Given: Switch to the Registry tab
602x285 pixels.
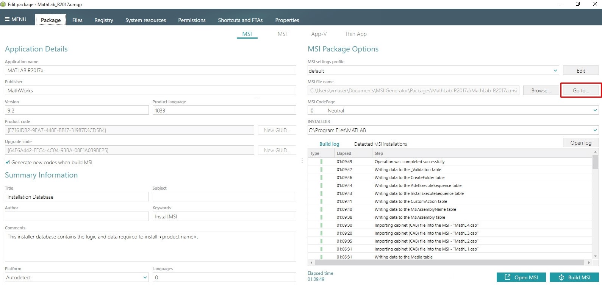Looking at the screenshot, I should [104, 20].
